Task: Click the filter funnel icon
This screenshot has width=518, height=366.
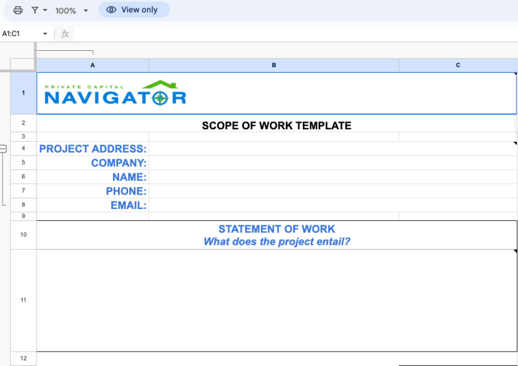Action: click(35, 10)
